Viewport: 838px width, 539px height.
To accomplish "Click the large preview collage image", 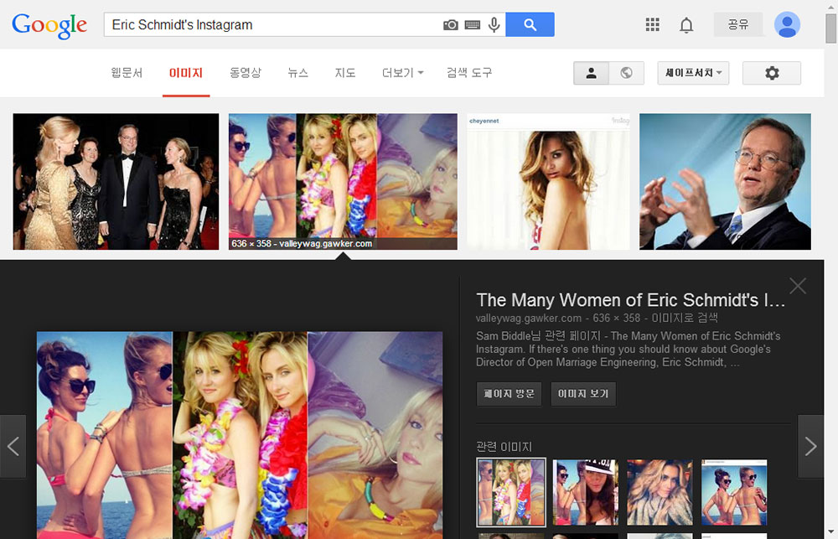I will click(x=240, y=435).
